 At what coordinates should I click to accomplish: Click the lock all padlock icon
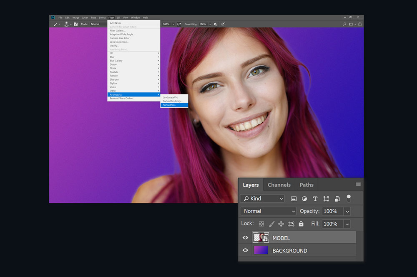301,224
